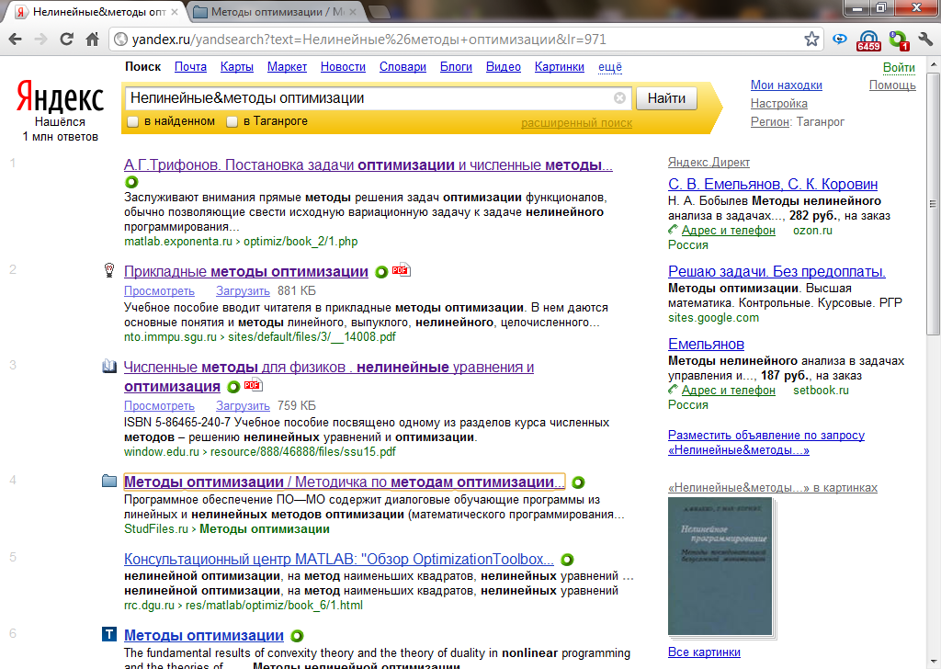Viewport: 941px width, 669px height.
Task: Switch to the Нелинейные&методы browser tab
Action: 98,11
